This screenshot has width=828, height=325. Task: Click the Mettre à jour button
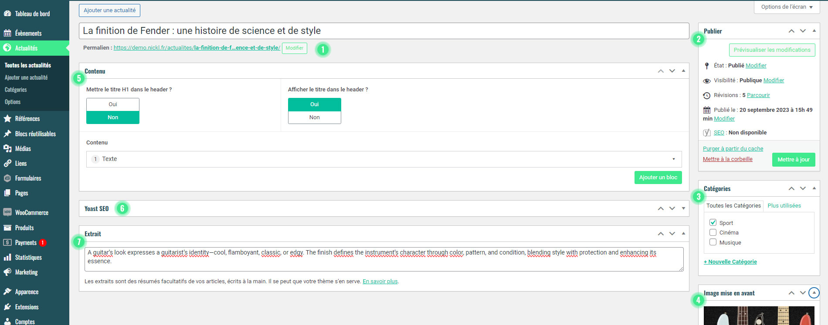click(x=793, y=160)
